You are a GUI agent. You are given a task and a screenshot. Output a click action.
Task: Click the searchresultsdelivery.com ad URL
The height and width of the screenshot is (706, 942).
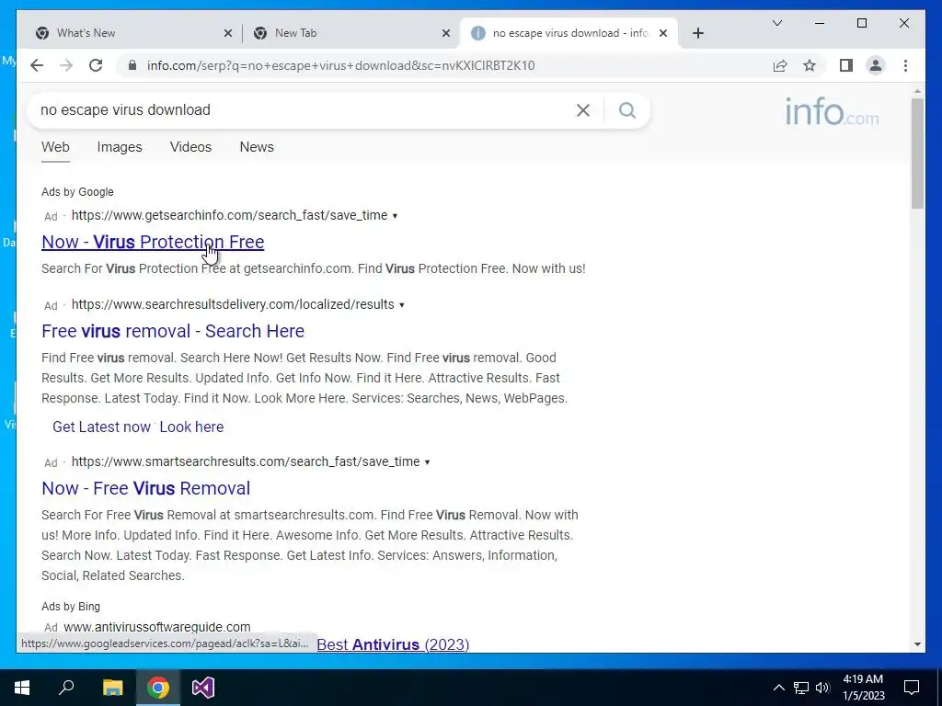click(x=233, y=304)
